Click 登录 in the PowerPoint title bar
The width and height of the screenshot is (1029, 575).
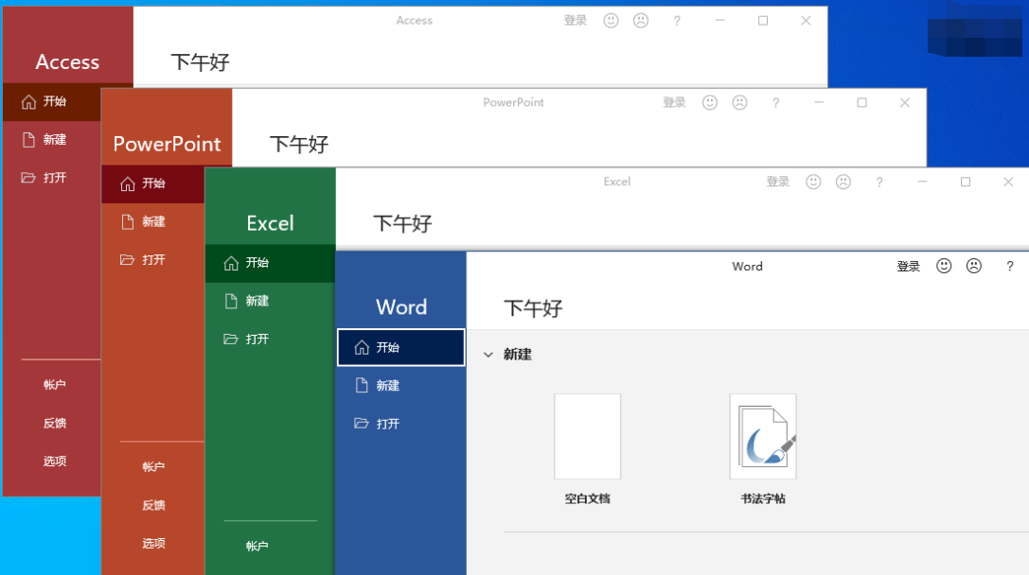tap(674, 102)
